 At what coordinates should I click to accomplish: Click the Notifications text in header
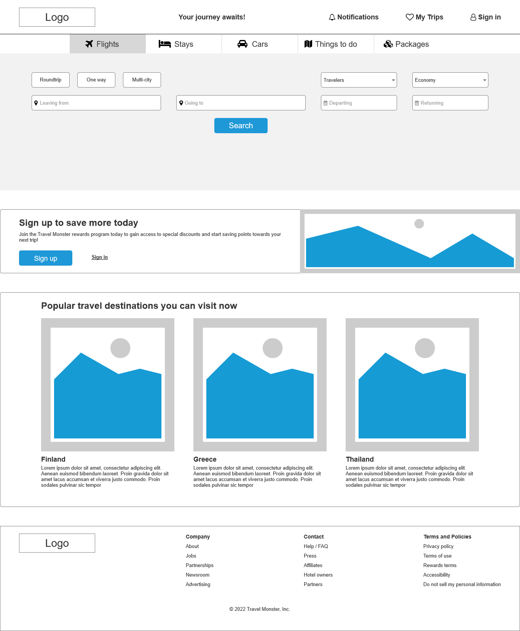pos(358,17)
